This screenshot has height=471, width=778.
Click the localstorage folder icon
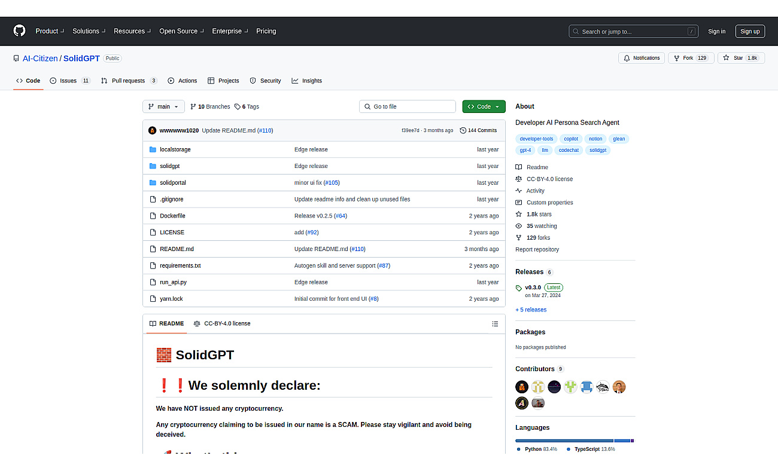click(153, 149)
